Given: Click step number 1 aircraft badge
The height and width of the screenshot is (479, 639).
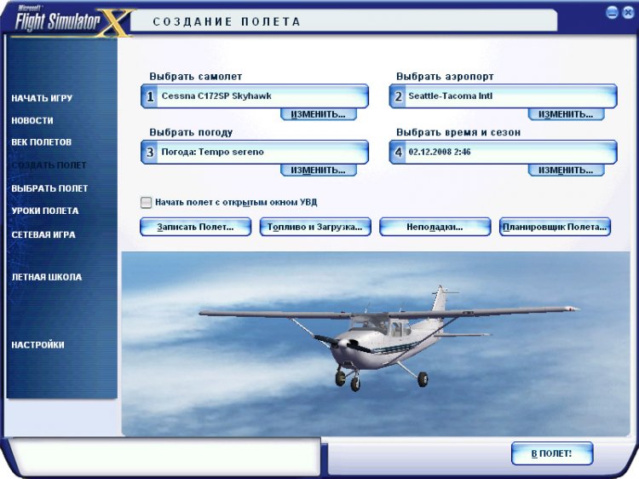Looking at the screenshot, I should (150, 96).
